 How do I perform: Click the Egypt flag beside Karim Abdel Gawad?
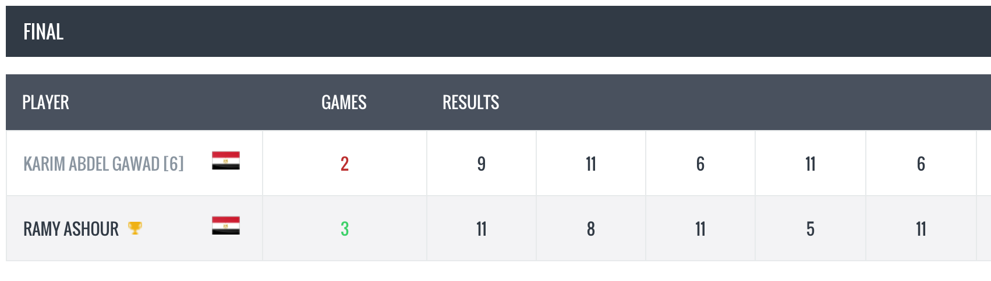[226, 160]
